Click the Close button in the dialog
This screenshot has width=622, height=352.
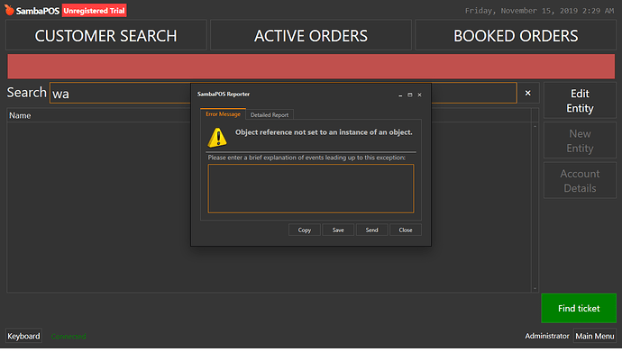tap(406, 230)
